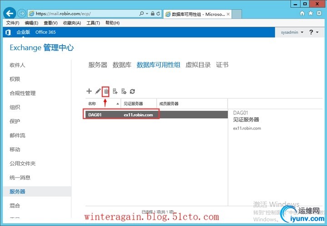
Task: Open browser tools gear icon
Action: [319, 13]
